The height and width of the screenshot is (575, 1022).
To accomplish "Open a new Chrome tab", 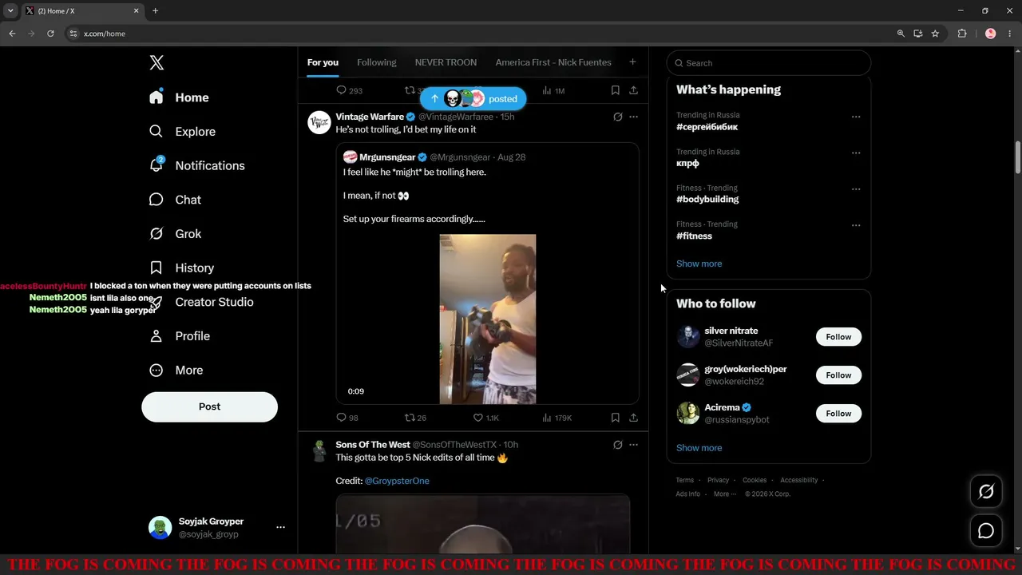I will point(155,11).
